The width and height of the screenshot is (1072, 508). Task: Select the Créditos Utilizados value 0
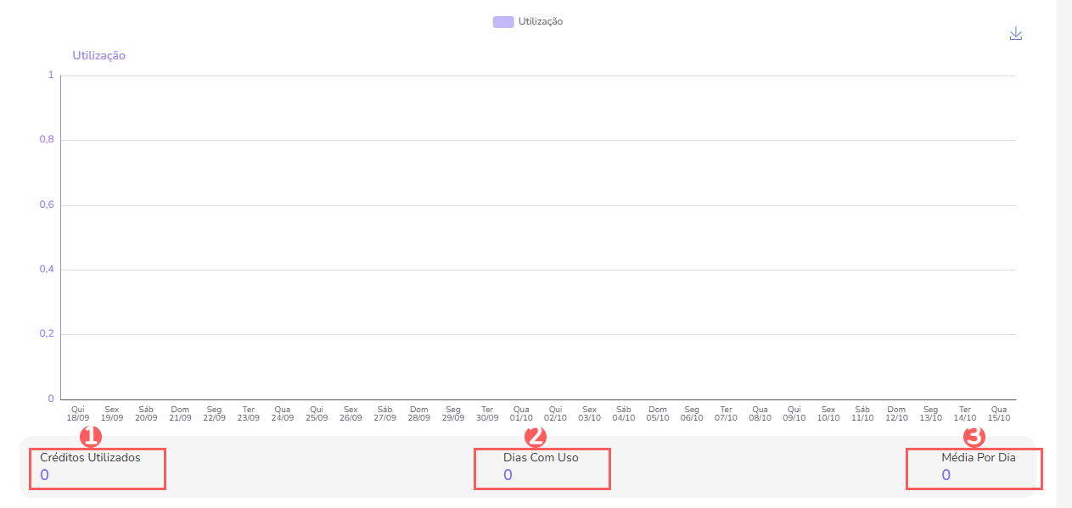tap(44, 475)
